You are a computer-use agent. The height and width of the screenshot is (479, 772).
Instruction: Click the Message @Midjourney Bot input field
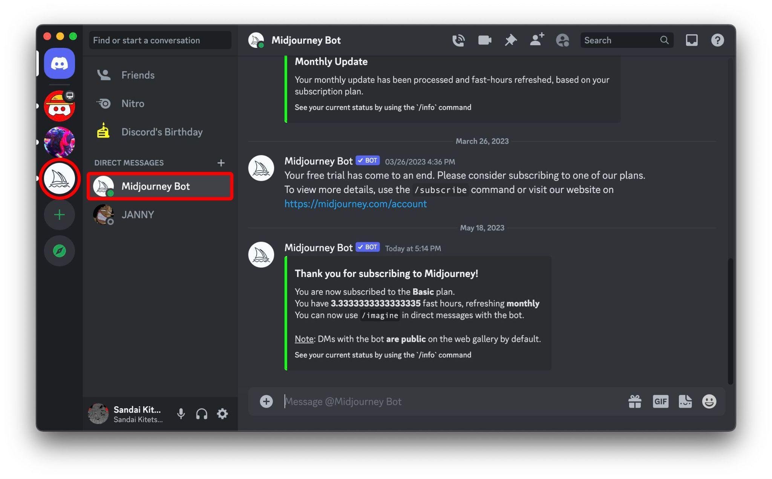[x=452, y=401]
